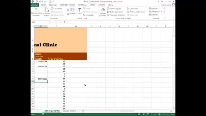This screenshot has width=206, height=116.
Task: Click the macro recording status bar icon
Action: [43, 114]
